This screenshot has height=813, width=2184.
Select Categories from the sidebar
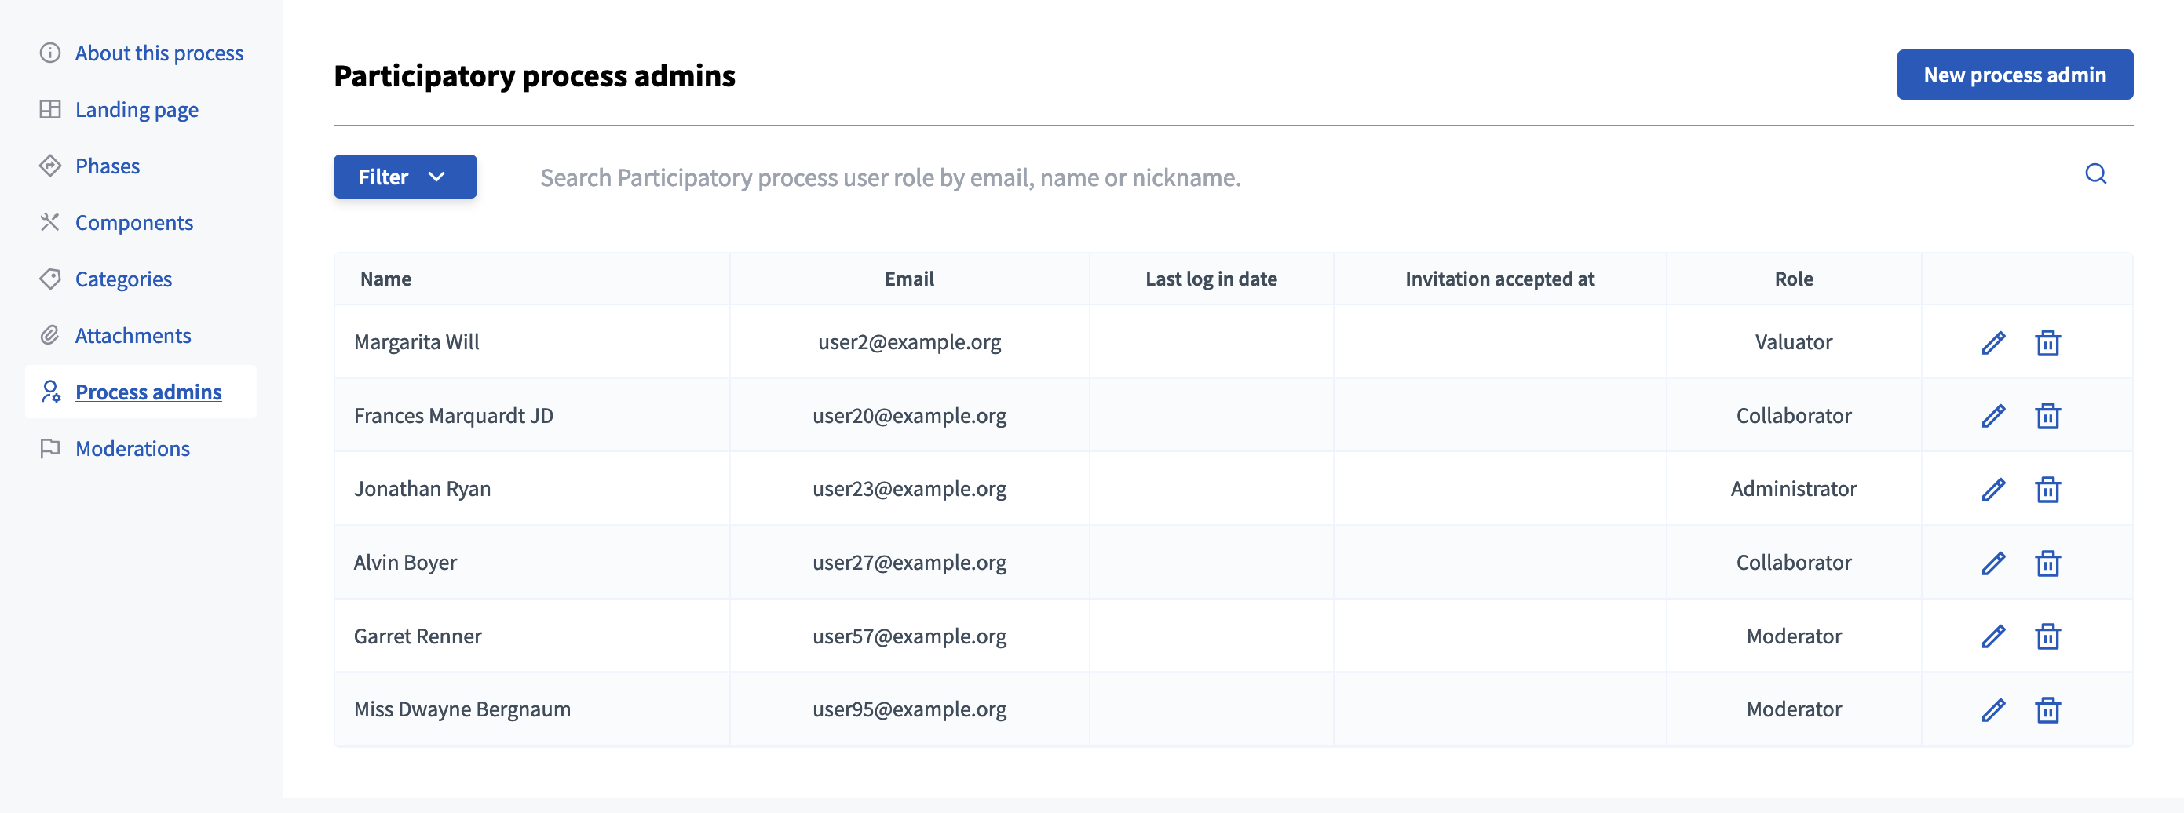click(123, 279)
